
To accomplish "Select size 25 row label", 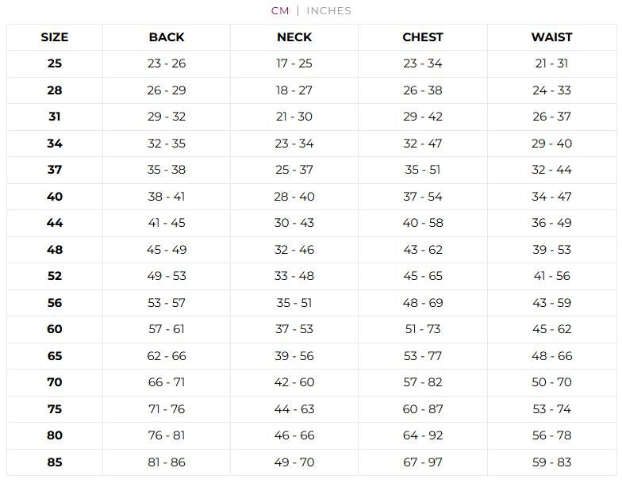I will click(x=55, y=63).
